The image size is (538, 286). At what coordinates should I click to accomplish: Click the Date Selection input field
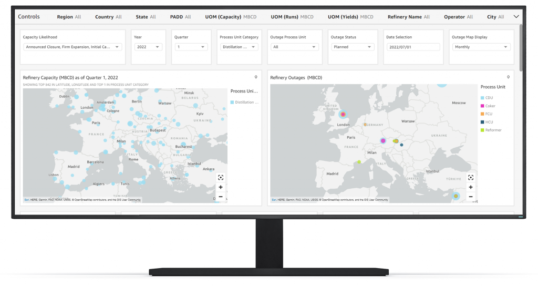(413, 47)
